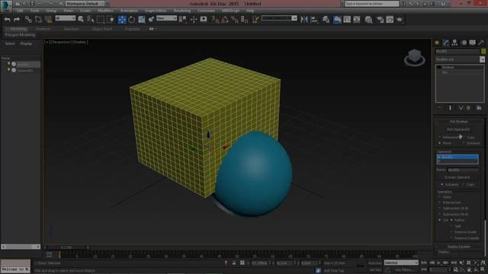The width and height of the screenshot is (488, 274).
Task: Open the Modifiers menu
Action: coord(105,11)
